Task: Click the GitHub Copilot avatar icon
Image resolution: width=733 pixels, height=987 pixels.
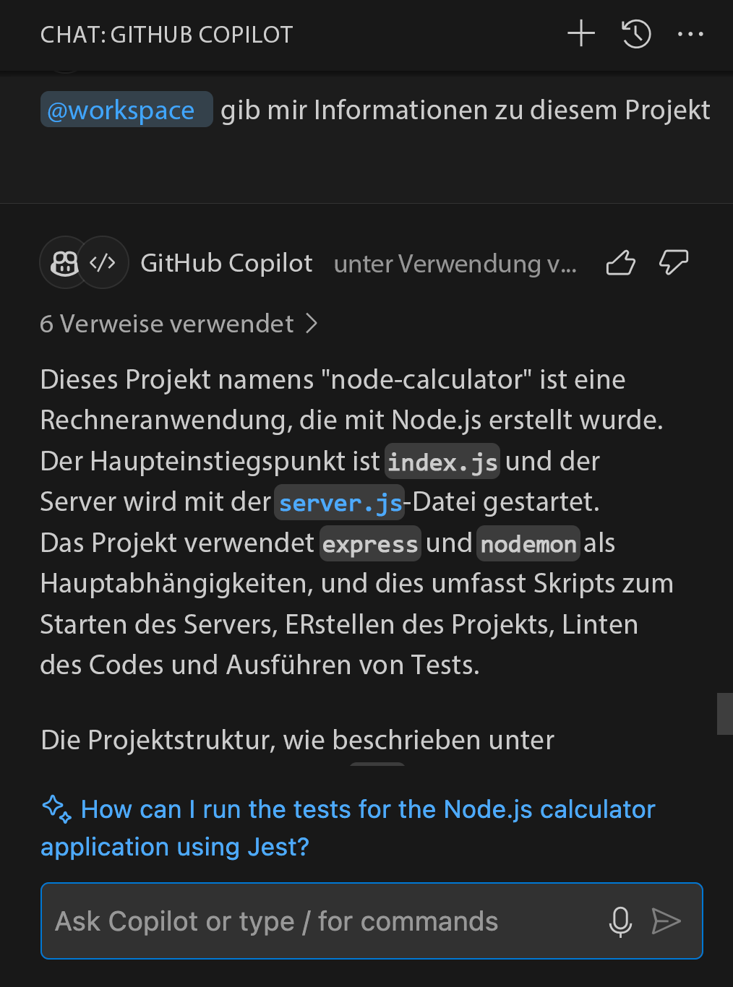Action: click(65, 263)
